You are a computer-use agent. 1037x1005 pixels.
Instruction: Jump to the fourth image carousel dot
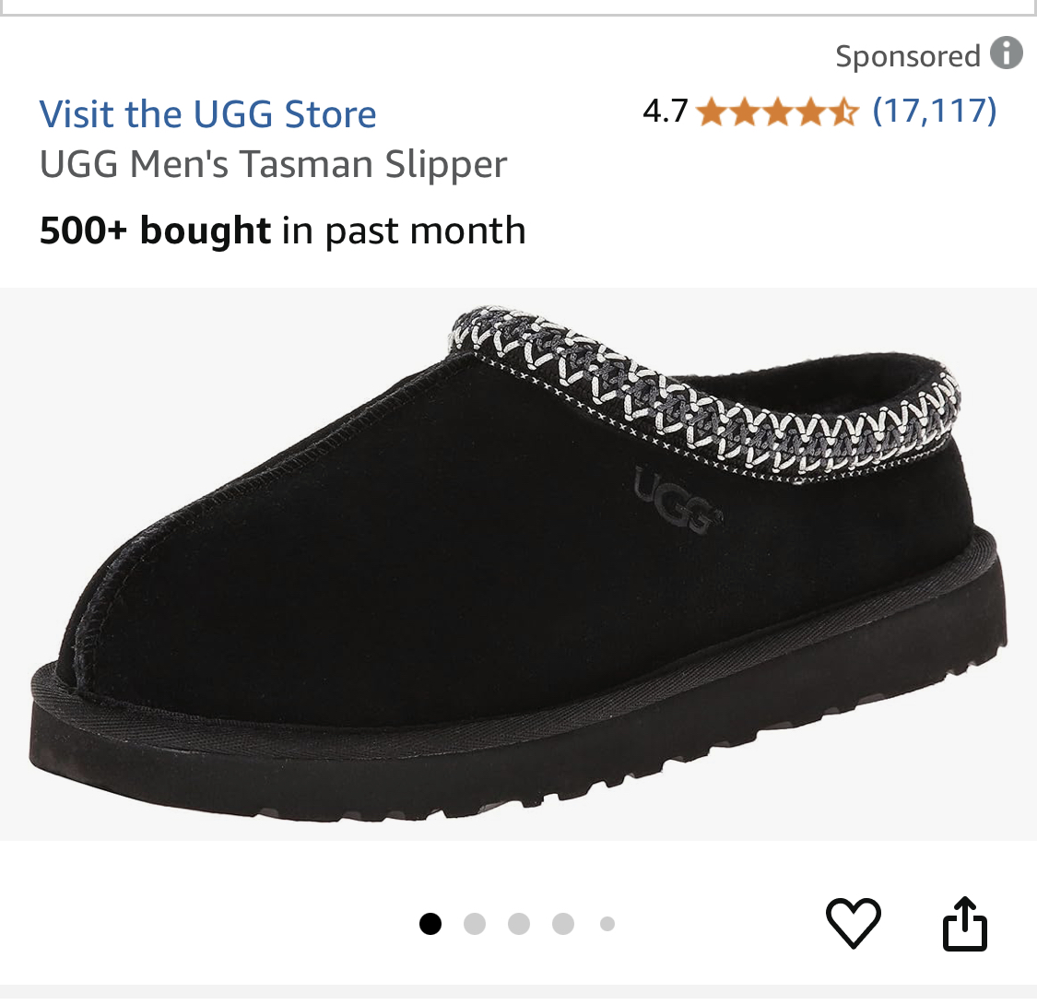pyautogui.click(x=563, y=924)
